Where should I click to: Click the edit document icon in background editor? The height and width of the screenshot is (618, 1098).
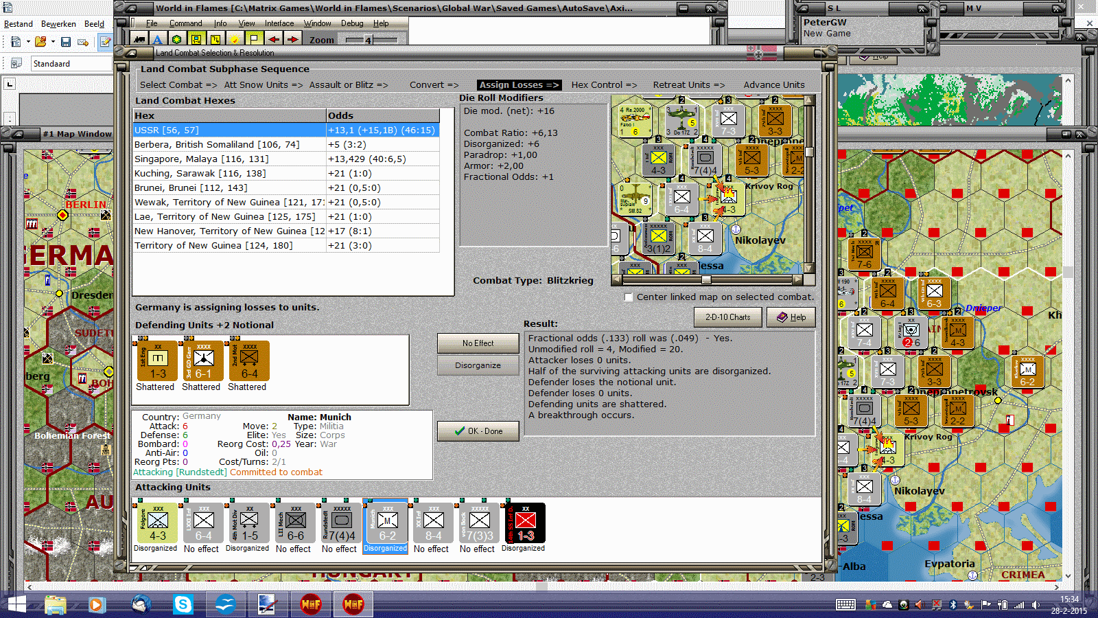[x=105, y=42]
